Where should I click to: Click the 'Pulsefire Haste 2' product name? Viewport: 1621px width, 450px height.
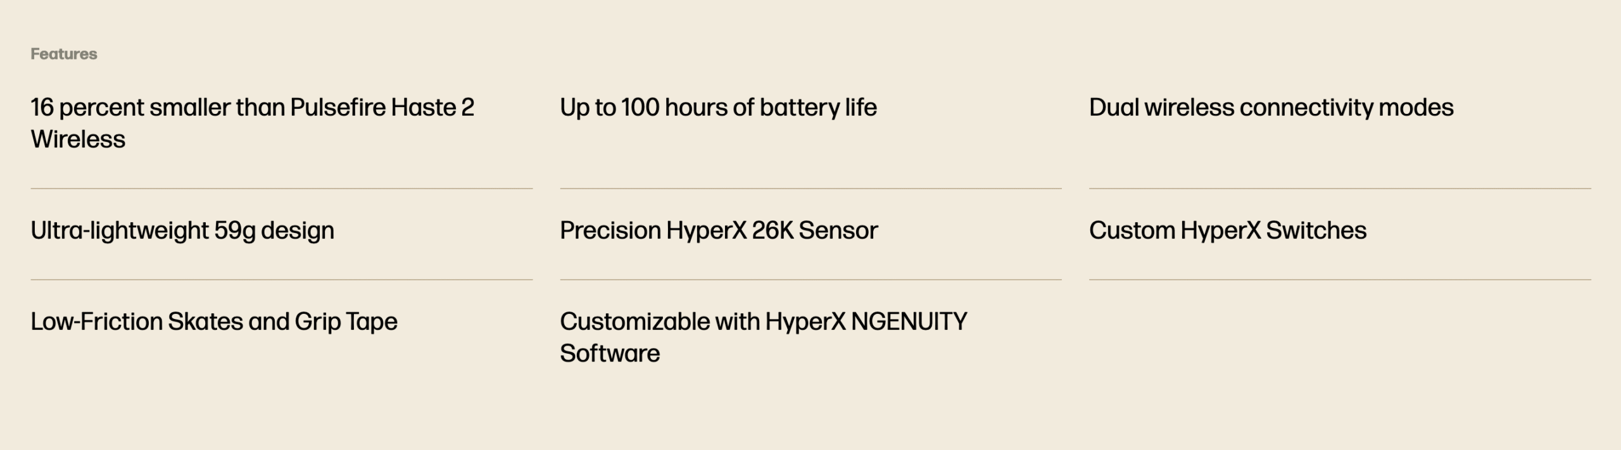coord(382,108)
